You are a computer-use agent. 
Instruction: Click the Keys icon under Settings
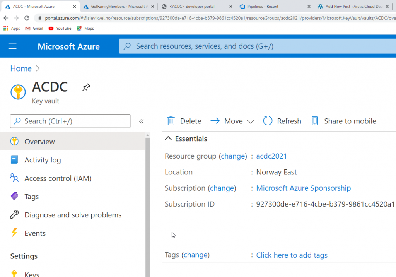click(x=14, y=274)
